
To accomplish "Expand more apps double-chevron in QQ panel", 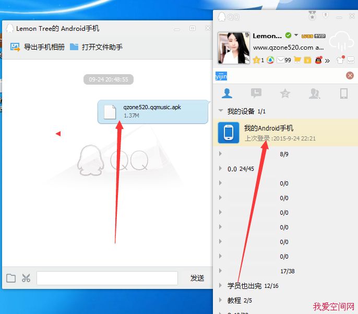I will [327, 61].
